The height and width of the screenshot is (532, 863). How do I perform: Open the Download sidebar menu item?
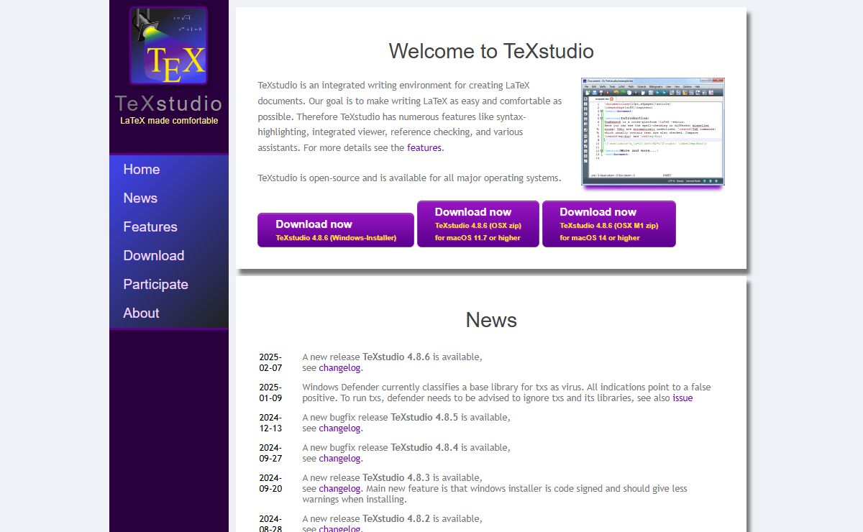click(154, 256)
